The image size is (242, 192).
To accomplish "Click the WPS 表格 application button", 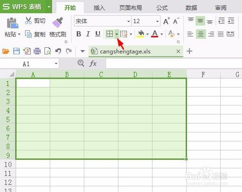I will pyautogui.click(x=23, y=7).
